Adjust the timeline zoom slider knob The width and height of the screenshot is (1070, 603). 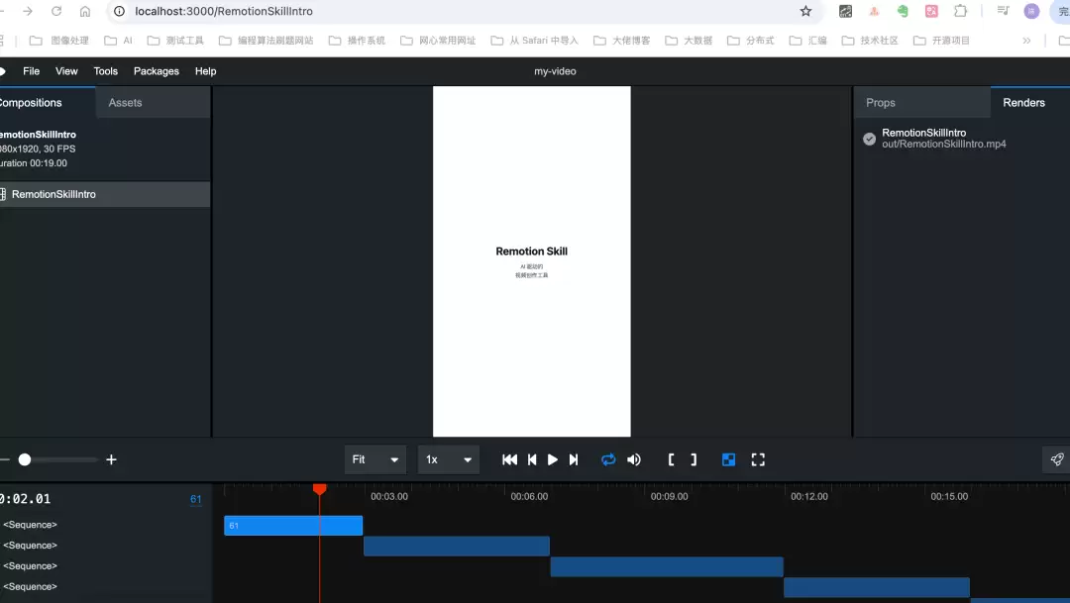point(25,459)
